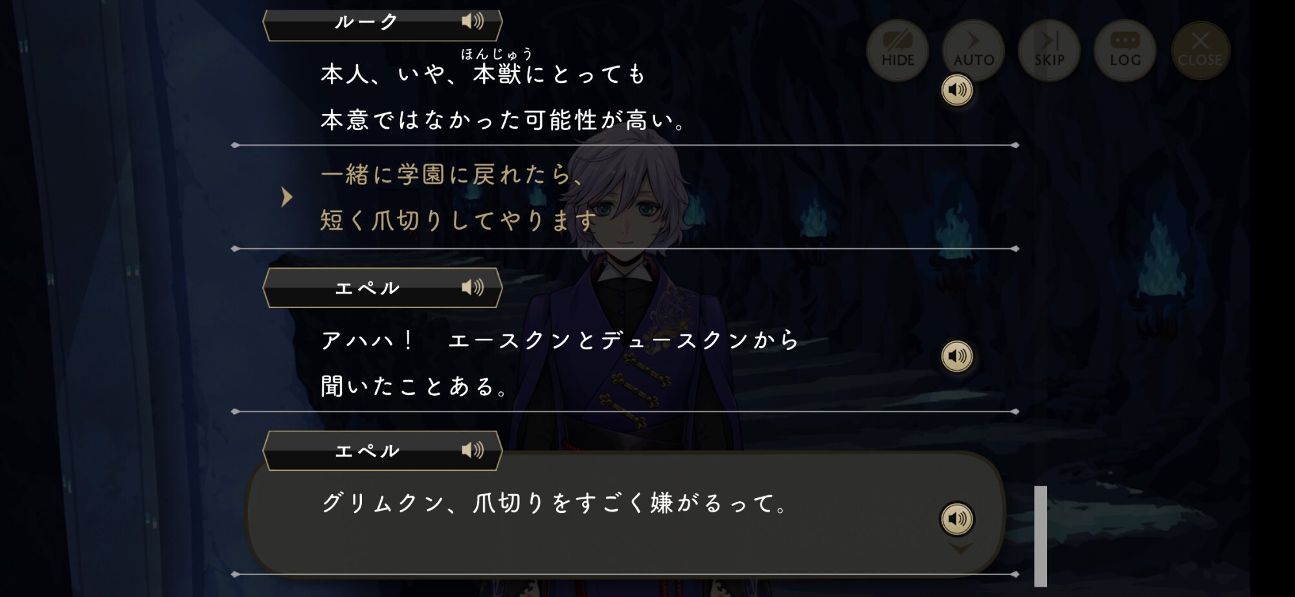Click the line グリムクン、爪切りをすごく嫌がるって
1295x597 pixels.
pyautogui.click(x=554, y=503)
